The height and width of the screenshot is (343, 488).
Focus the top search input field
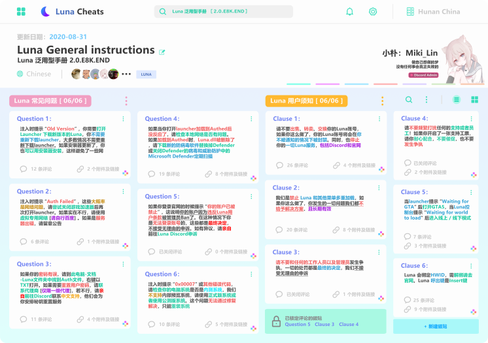pos(224,12)
